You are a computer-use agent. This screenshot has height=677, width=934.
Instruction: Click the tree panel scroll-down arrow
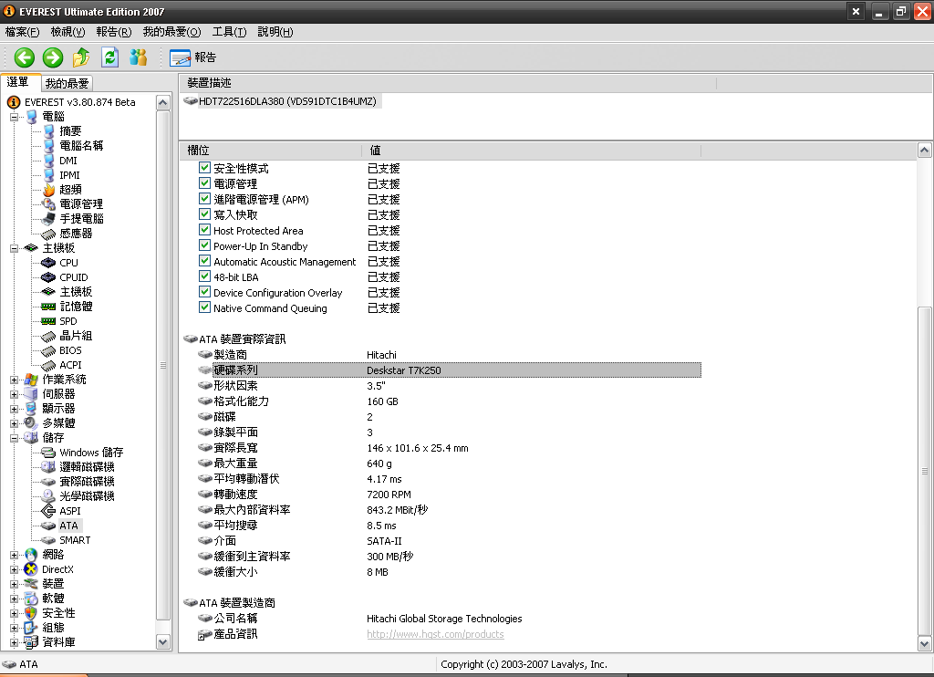(x=162, y=641)
